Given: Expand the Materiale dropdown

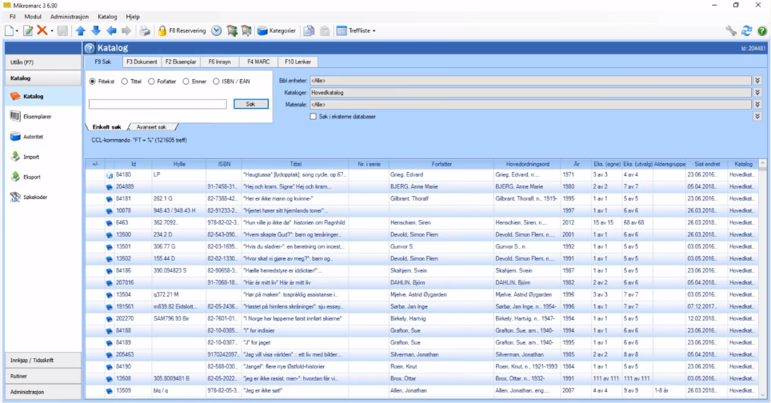Looking at the screenshot, I should point(757,104).
